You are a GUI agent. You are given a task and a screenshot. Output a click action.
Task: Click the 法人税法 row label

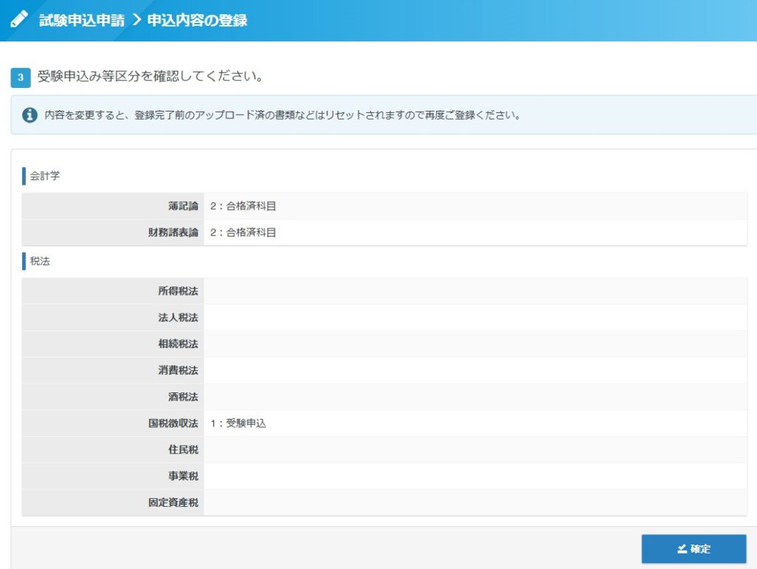coord(178,318)
